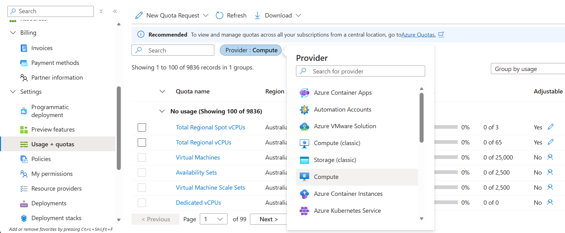Image resolution: width=565 pixels, height=233 pixels.
Task: Click the external link icon beside Azure Quotas
Action: 441,34
